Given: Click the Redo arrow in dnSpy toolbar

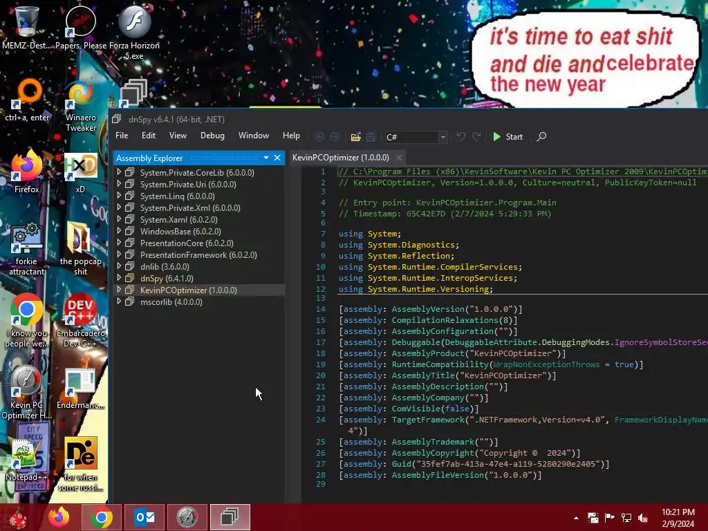Looking at the screenshot, I should coord(476,136).
